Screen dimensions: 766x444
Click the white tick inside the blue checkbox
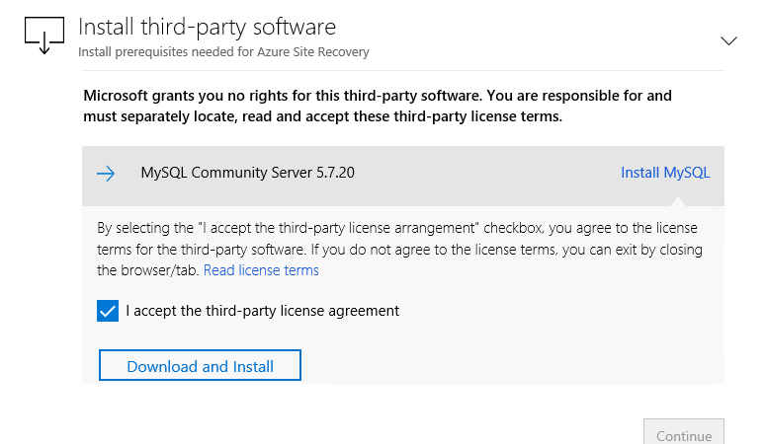click(x=108, y=311)
